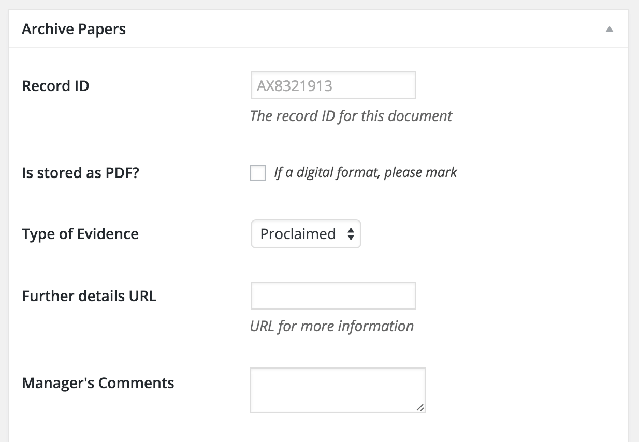Click the record ID description hint text
Viewport: 639px width, 442px height.
pyautogui.click(x=351, y=116)
